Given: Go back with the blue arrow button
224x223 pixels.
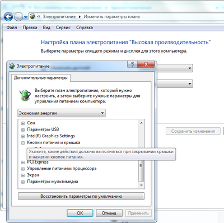Looking at the screenshot, I should click(8, 17).
